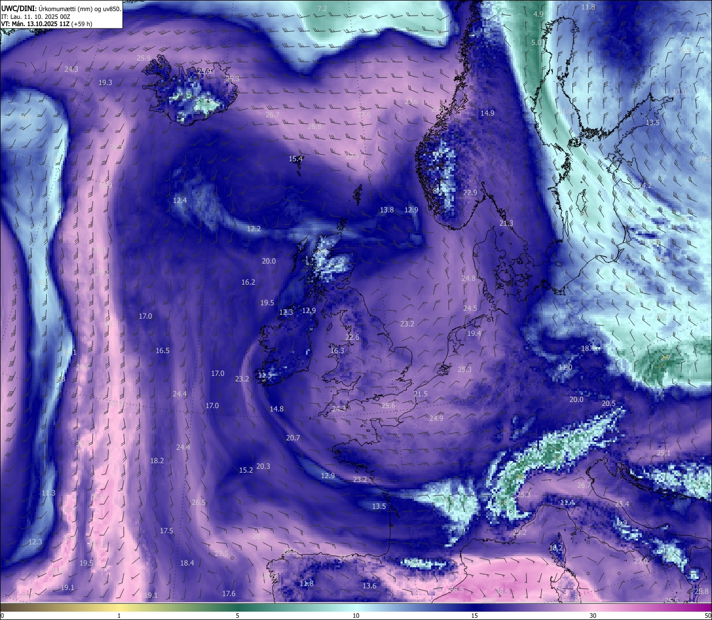Click the 16.2 value west of Scotland

(x=248, y=282)
